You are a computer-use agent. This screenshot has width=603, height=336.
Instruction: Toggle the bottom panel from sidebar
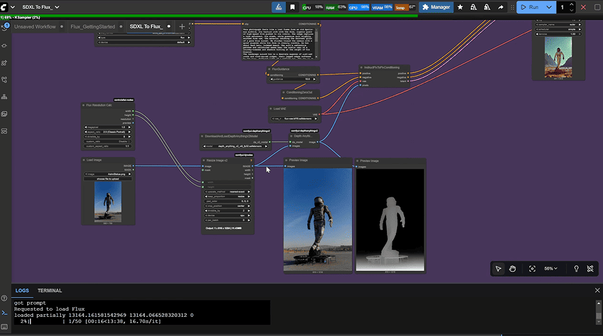point(5,312)
